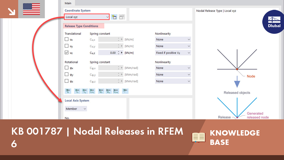
Task: Enable the φz rotational release checkbox
Action: point(67,81)
